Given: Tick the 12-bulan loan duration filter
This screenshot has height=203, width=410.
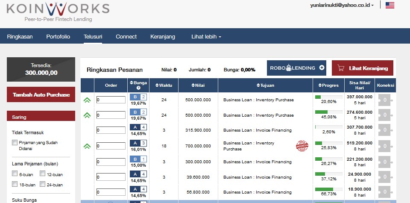Looking at the screenshot, I should point(42,174).
